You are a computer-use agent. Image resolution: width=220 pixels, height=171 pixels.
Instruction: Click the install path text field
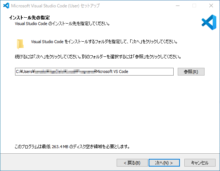pyautogui.click(x=94, y=71)
